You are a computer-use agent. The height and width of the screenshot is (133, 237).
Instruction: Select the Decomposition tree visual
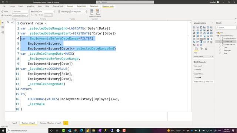201,42
